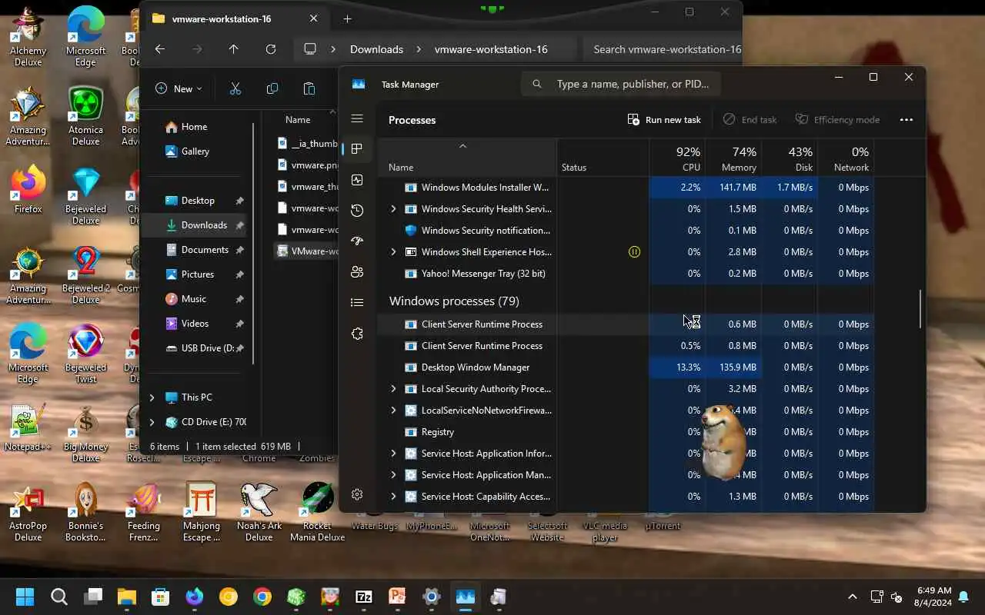985x615 pixels.
Task: Click Run new task button
Action: (x=664, y=120)
